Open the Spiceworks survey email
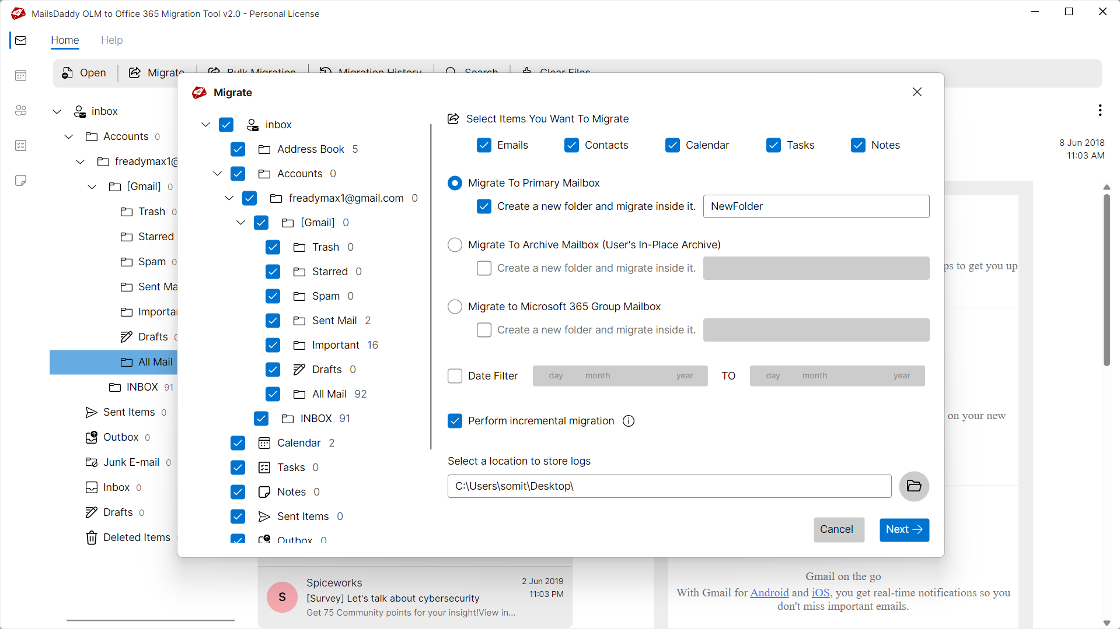The height and width of the screenshot is (629, 1120). 415,597
